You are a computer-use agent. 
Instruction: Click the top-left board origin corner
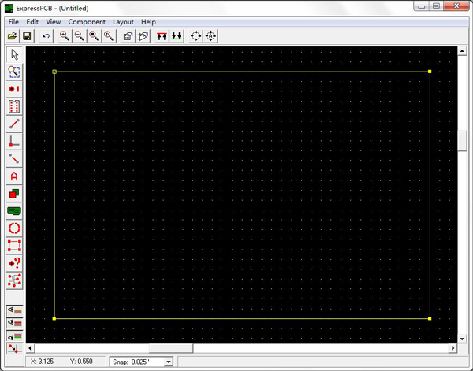pos(54,72)
